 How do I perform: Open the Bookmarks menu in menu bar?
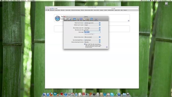24,1
